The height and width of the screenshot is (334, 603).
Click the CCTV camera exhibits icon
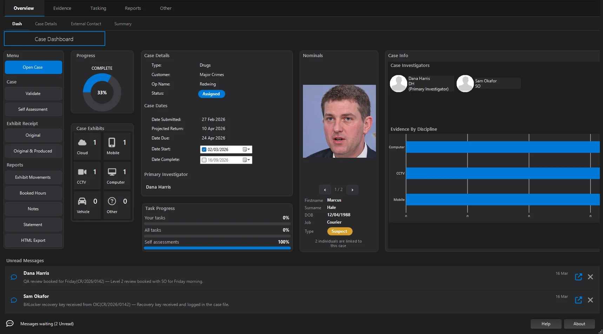point(82,172)
